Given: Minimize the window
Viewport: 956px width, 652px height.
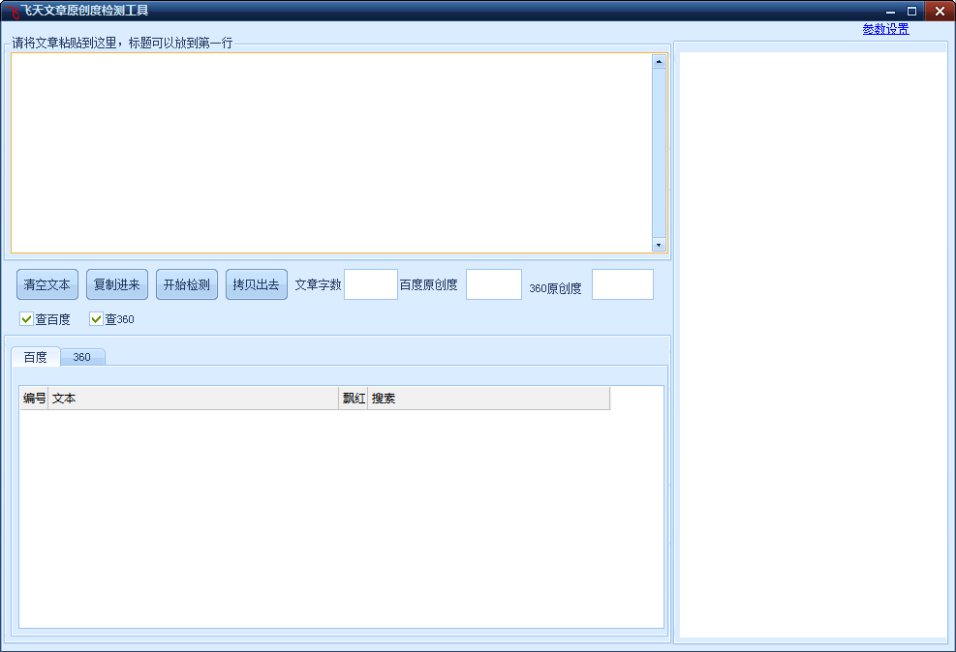Looking at the screenshot, I should [890, 11].
